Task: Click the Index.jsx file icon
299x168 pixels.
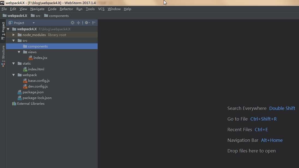Action: [31, 58]
